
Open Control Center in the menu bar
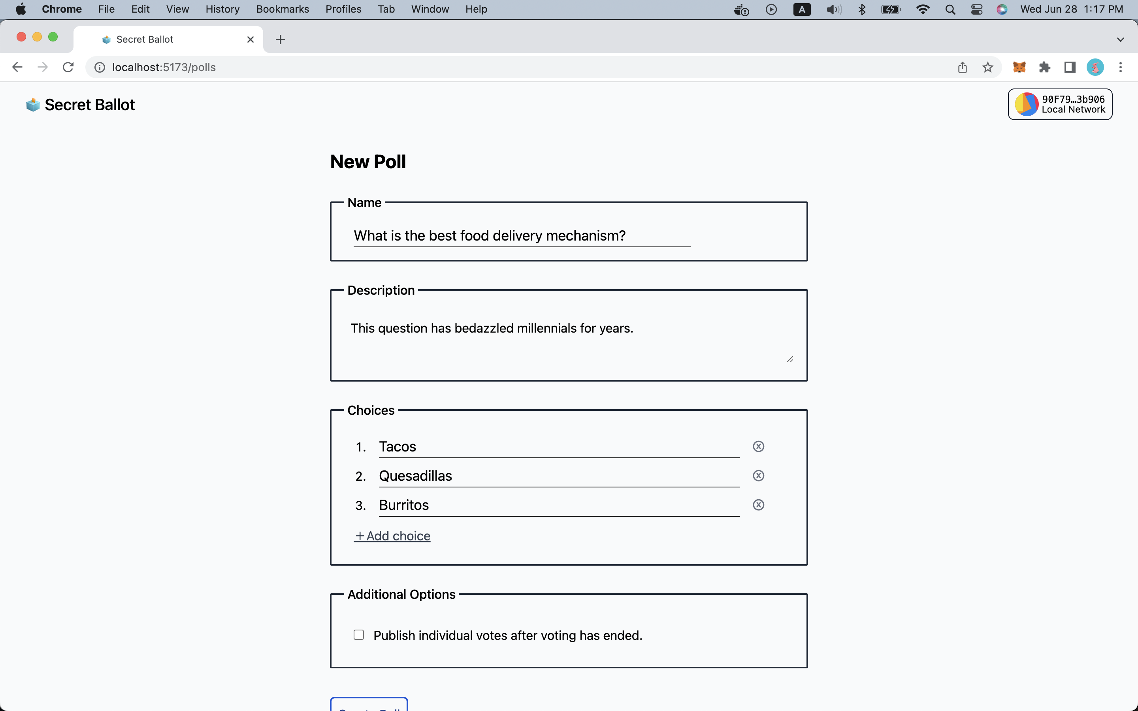pyautogui.click(x=977, y=9)
